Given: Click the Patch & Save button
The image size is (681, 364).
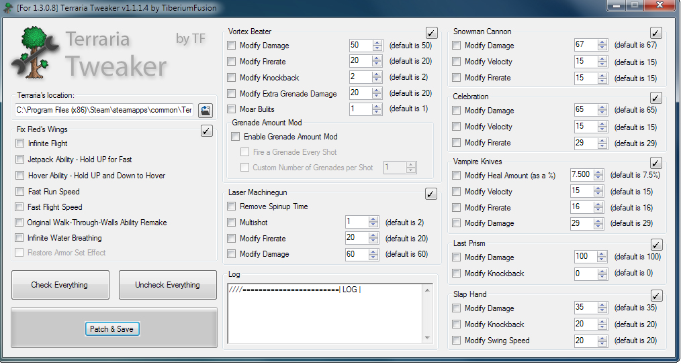Looking at the screenshot, I should pyautogui.click(x=111, y=329).
